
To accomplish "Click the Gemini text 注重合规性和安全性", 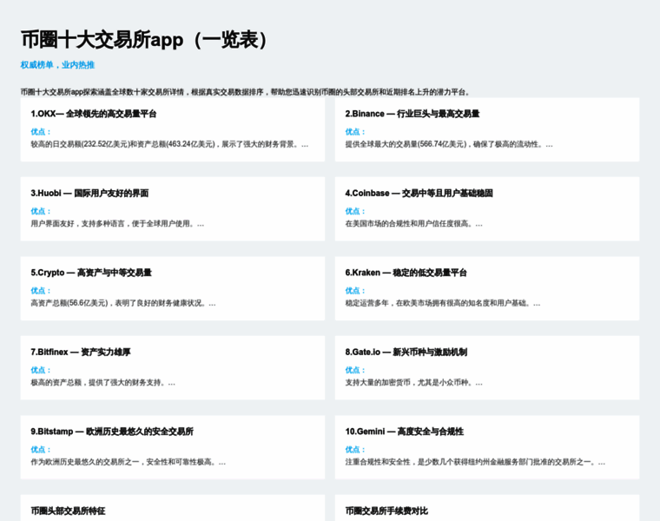I will (476, 462).
